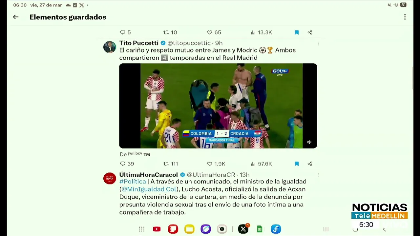The image size is (420, 236).
Task: Remove bookmark on the Tito Puccetti tweet
Action: point(297,164)
